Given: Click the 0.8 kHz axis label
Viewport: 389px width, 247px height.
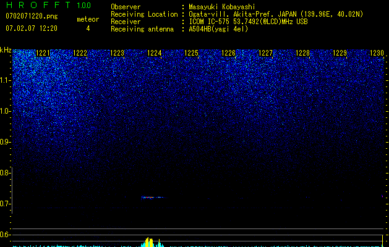Looking at the screenshot, I should click(x=5, y=173).
